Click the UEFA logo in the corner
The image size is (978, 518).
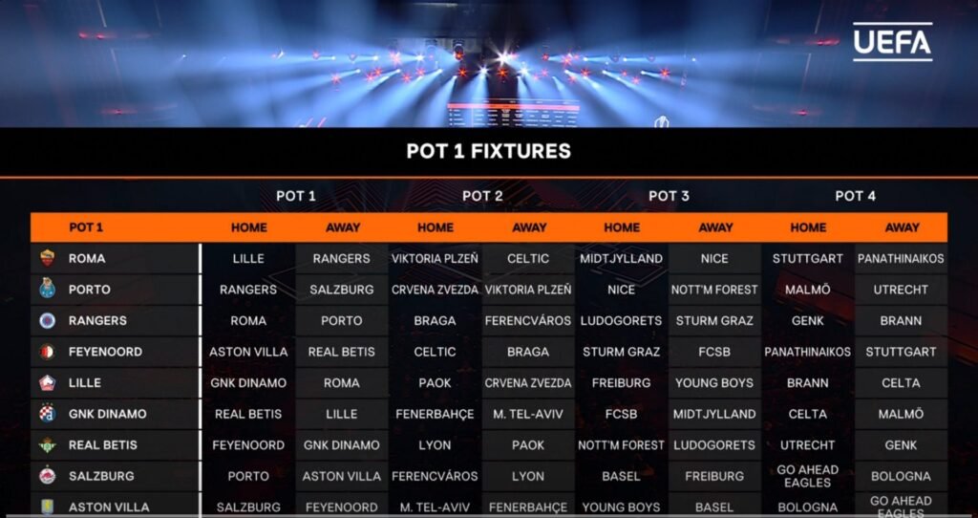tap(892, 42)
